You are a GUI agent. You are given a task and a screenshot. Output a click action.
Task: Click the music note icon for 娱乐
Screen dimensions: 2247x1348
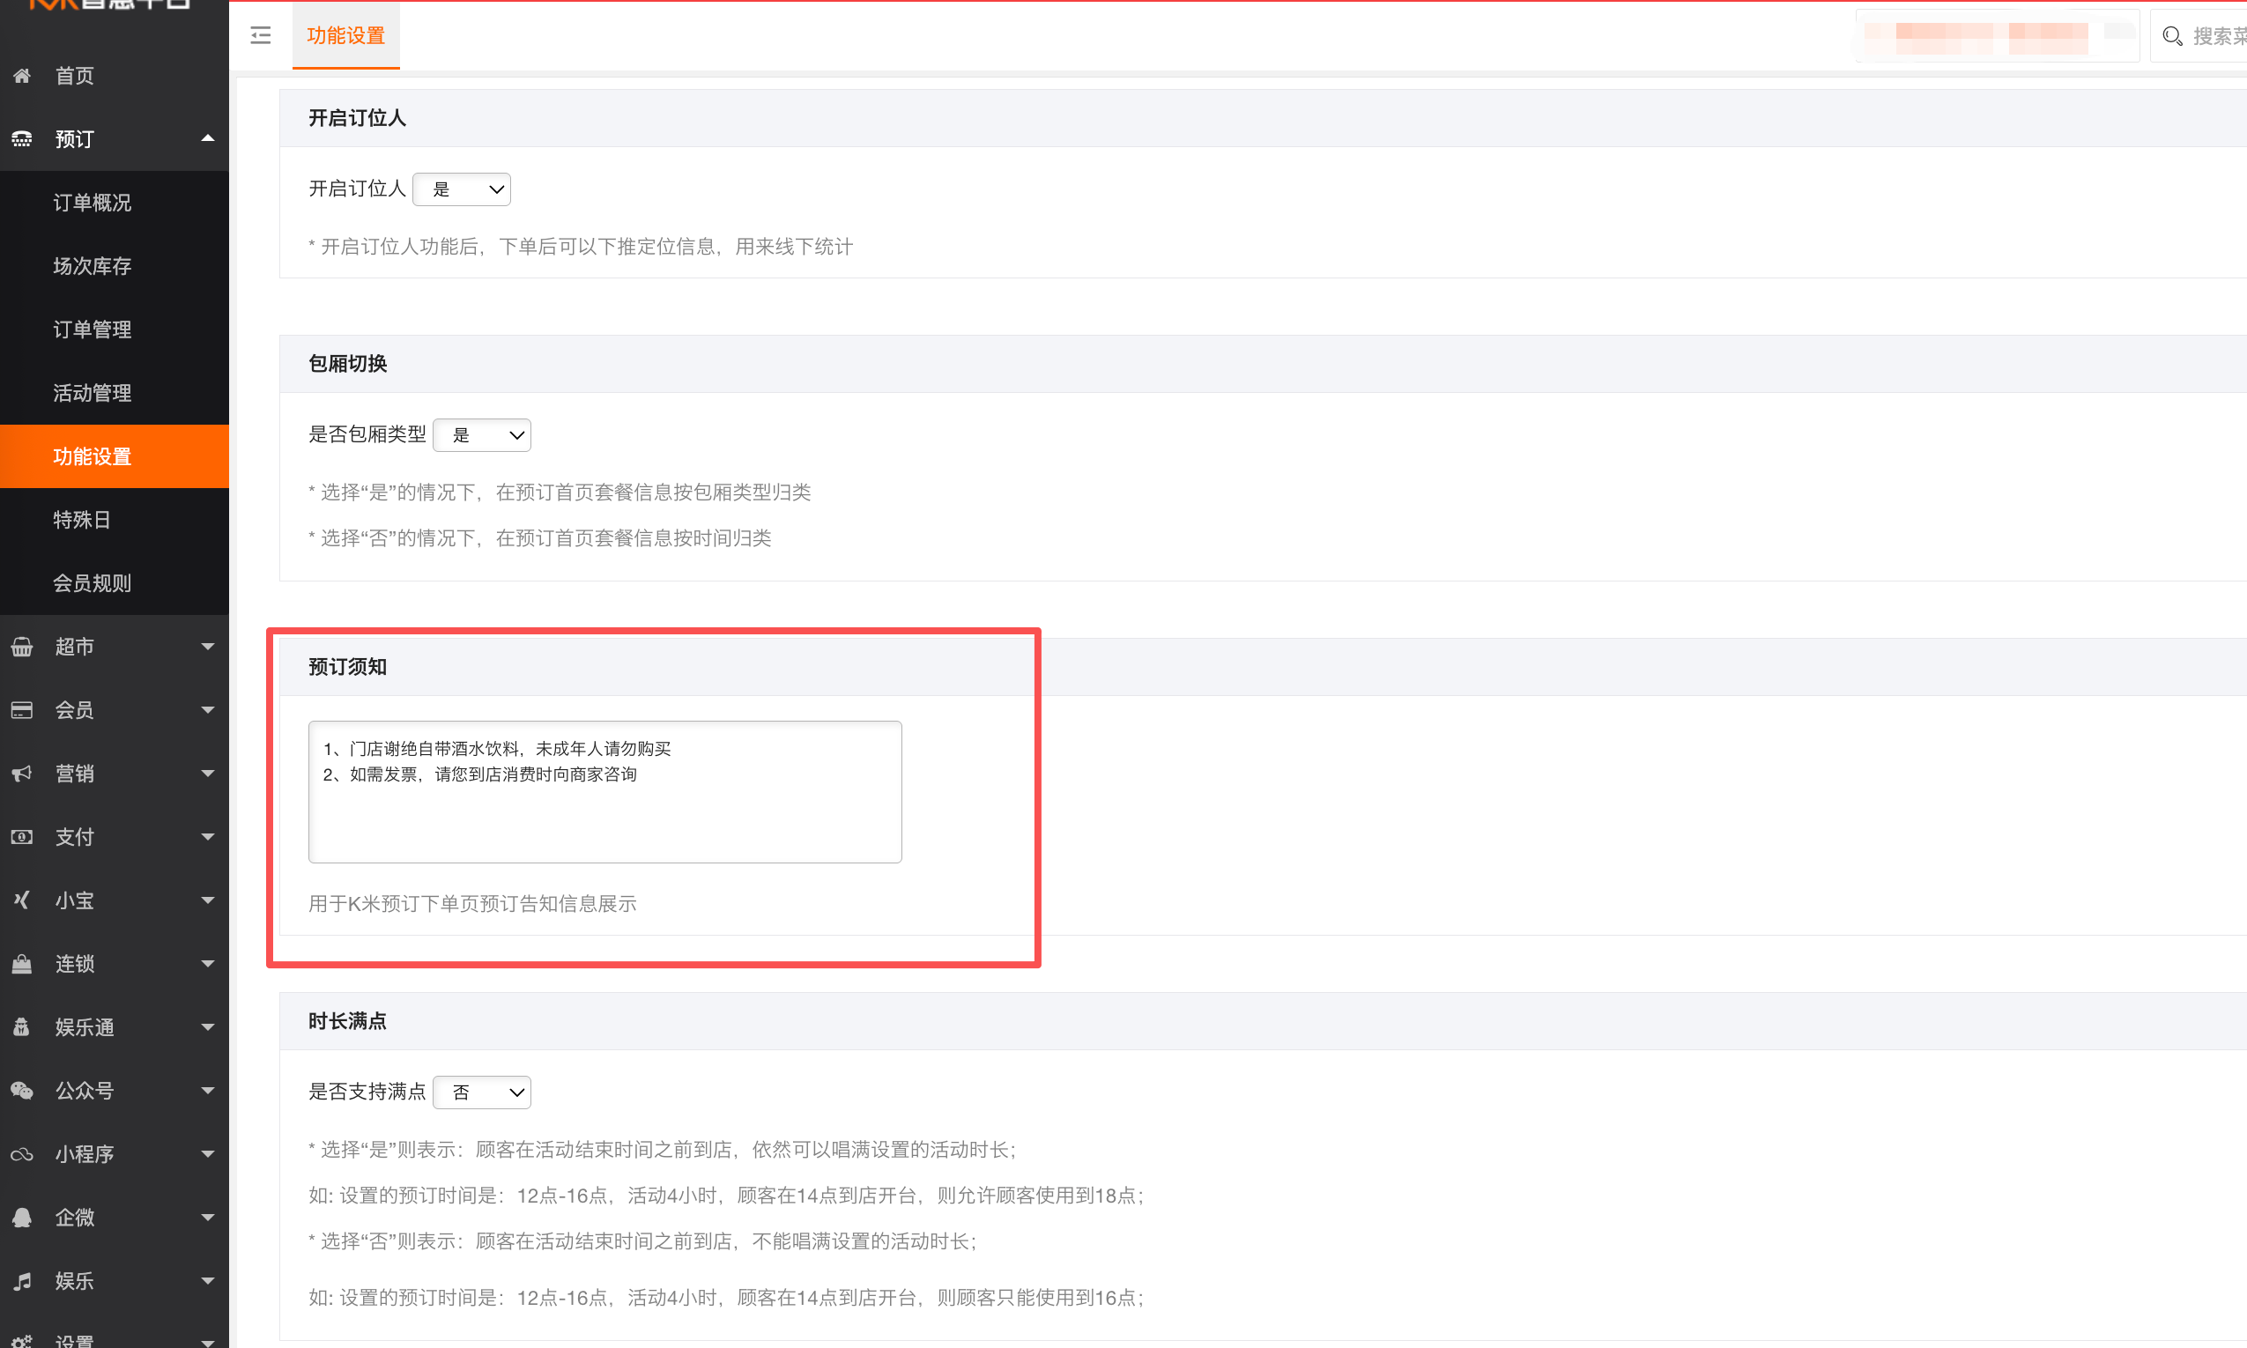(x=22, y=1281)
